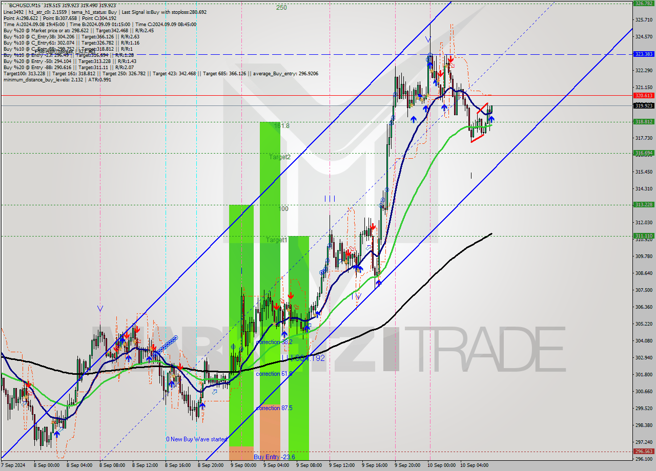Click the 'correction 87.5' label

click(274, 408)
